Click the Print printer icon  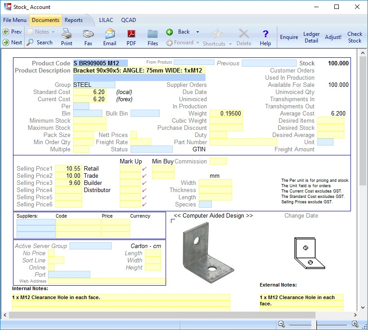(x=66, y=34)
